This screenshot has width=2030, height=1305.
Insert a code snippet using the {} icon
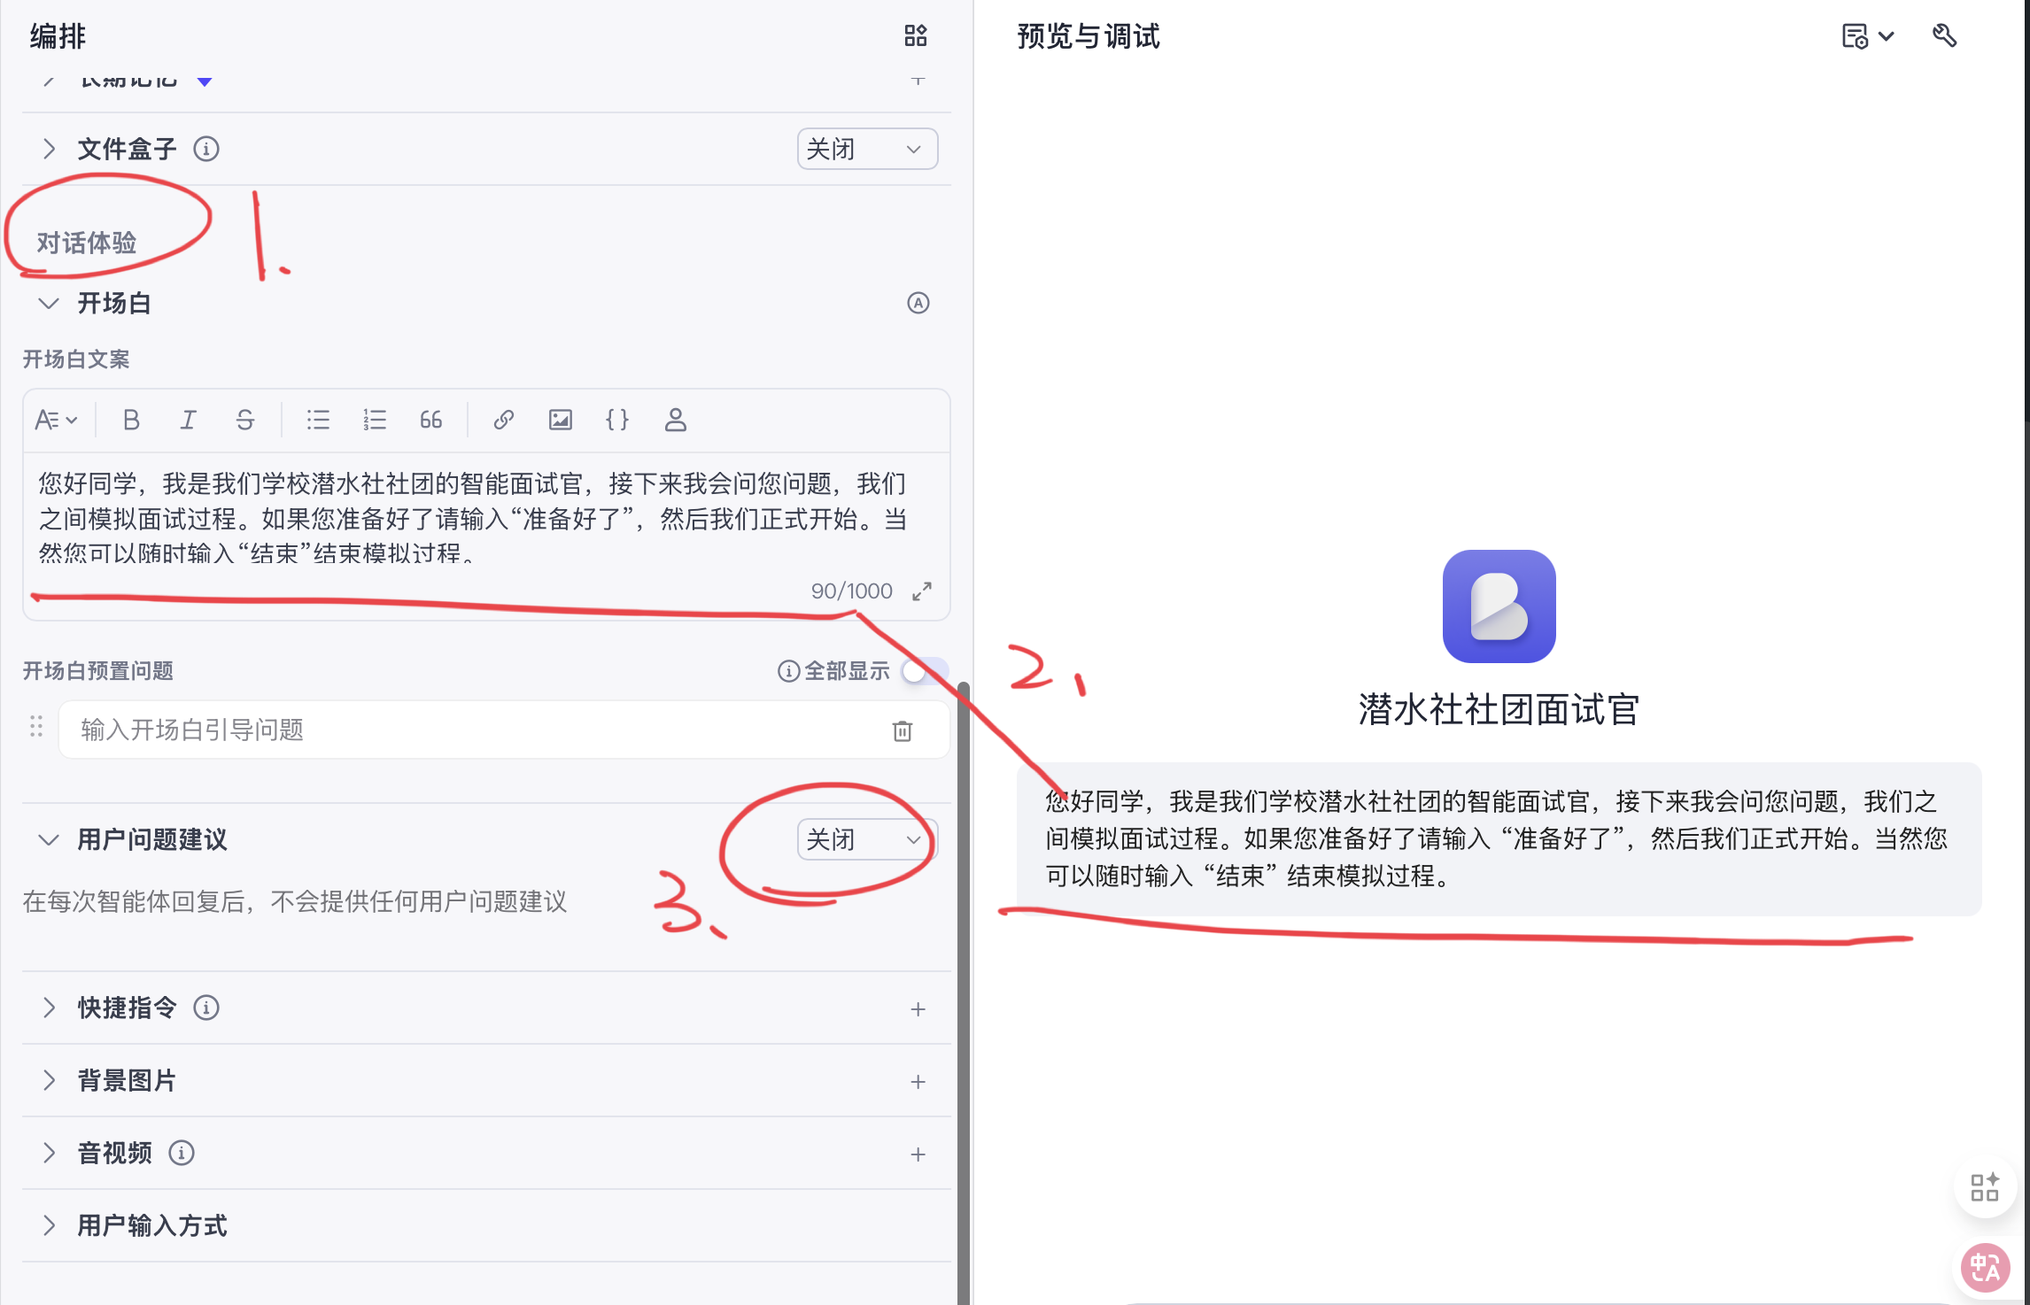point(617,420)
